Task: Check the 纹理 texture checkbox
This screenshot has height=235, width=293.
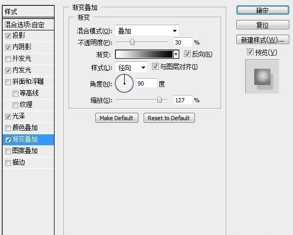Action: click(15, 105)
